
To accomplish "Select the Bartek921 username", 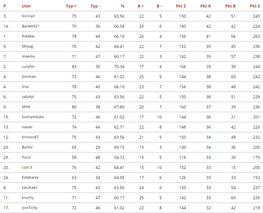I will tap(31, 26).
